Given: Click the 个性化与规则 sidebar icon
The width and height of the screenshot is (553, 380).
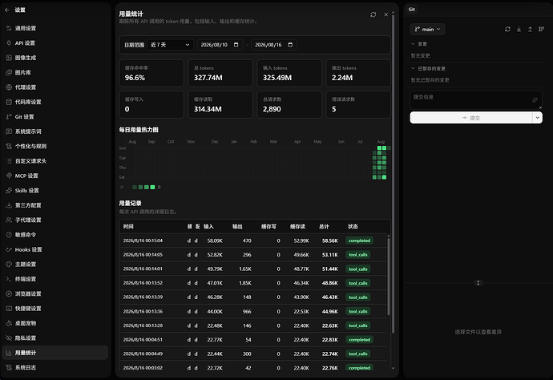Looking at the screenshot, I should tap(9, 146).
